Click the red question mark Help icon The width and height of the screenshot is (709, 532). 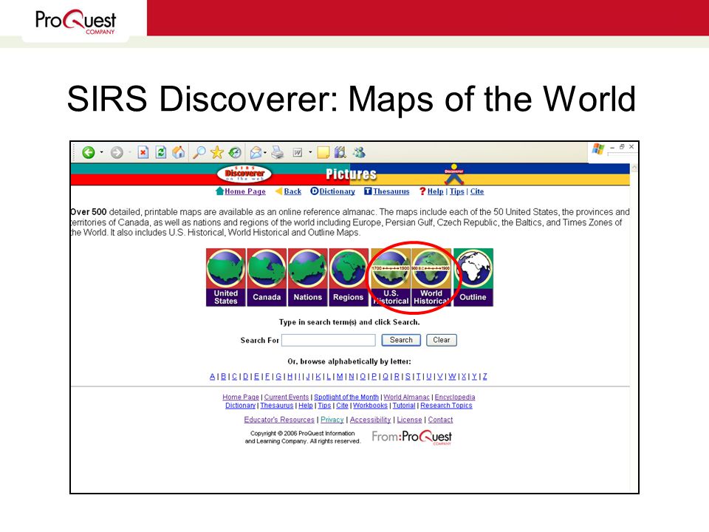422,191
